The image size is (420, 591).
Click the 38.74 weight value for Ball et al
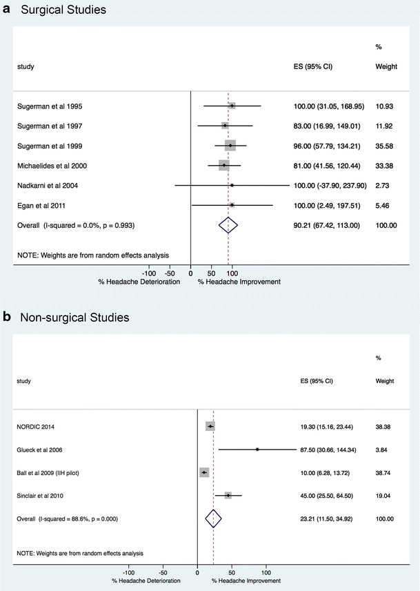point(383,473)
